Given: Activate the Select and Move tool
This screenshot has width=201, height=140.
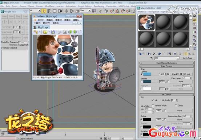Looking at the screenshot, I should pyautogui.click(x=66, y=11).
